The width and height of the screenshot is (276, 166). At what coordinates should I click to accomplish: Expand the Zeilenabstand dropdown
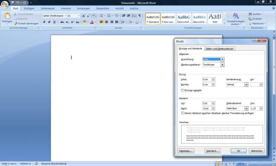[x=246, y=108]
